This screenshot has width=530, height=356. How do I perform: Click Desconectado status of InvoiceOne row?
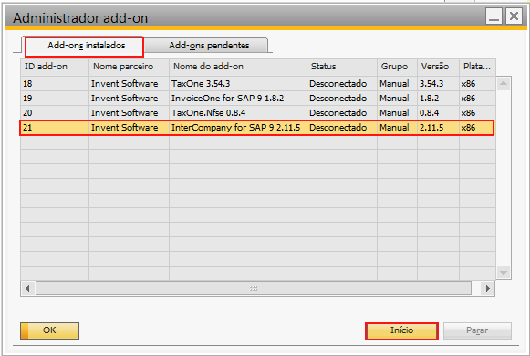point(338,99)
